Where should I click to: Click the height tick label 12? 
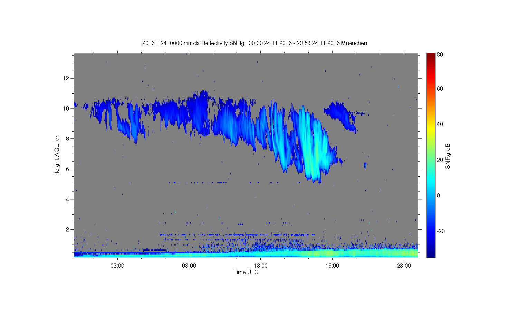tap(66, 78)
